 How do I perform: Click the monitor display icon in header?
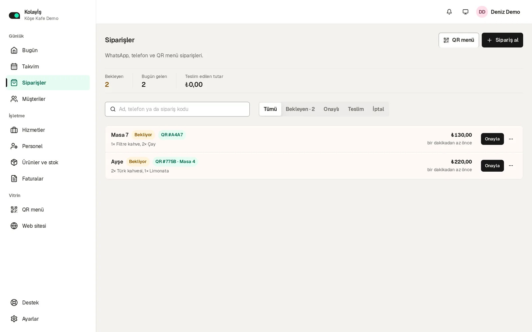tap(465, 12)
